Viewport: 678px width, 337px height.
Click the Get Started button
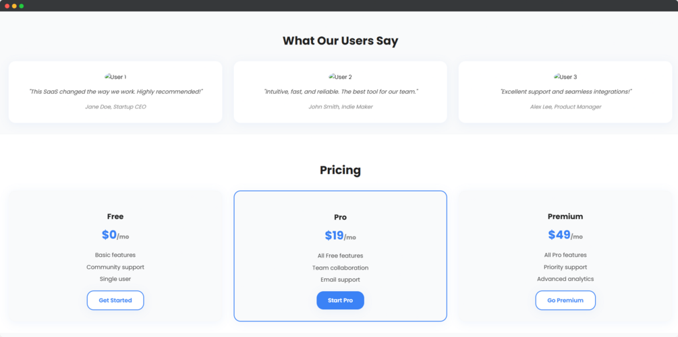pyautogui.click(x=115, y=301)
